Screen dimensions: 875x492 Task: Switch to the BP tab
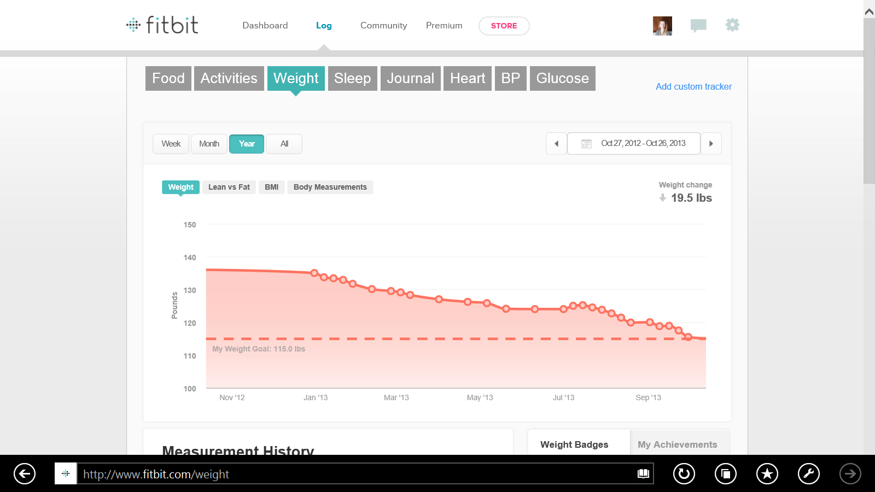coord(511,78)
